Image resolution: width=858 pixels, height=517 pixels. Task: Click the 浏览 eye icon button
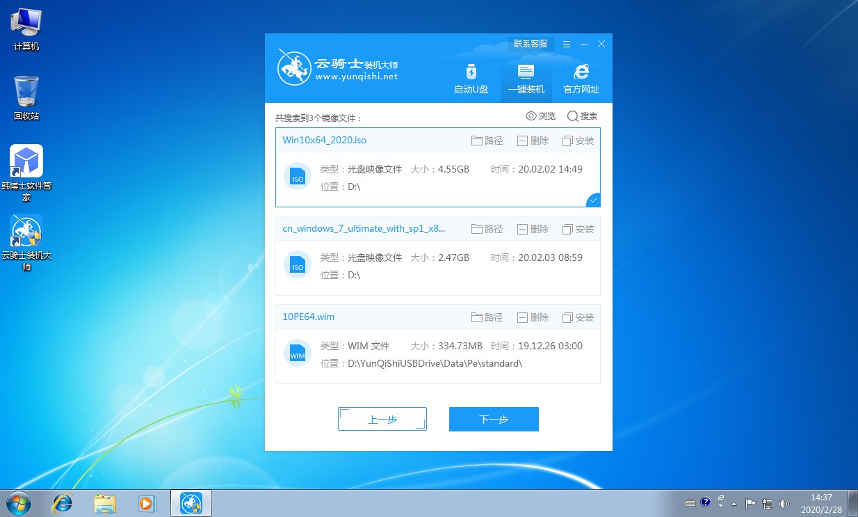point(541,116)
